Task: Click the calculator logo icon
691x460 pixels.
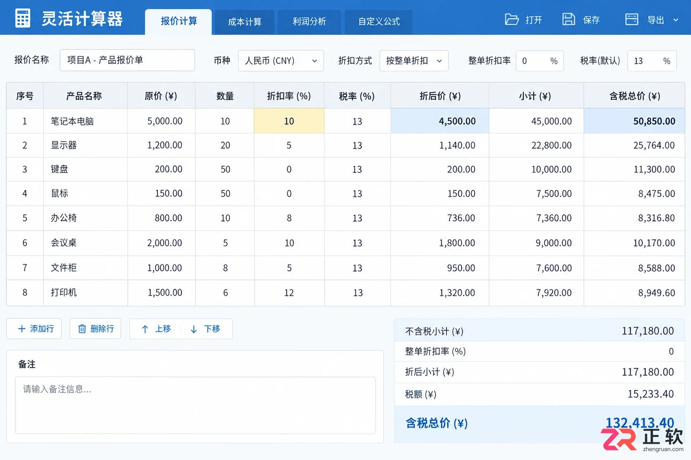Action: (23, 18)
